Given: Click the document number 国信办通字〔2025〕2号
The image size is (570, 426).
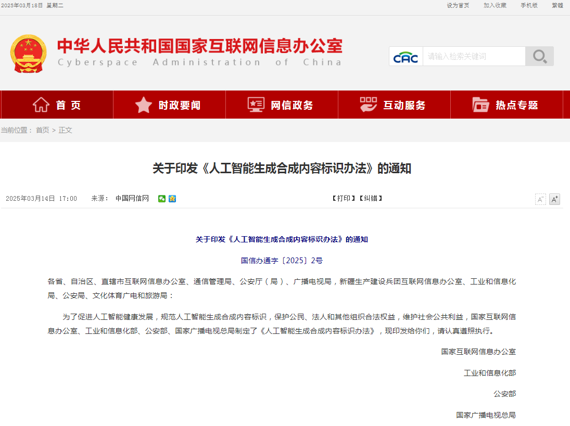Looking at the screenshot, I should 282,261.
